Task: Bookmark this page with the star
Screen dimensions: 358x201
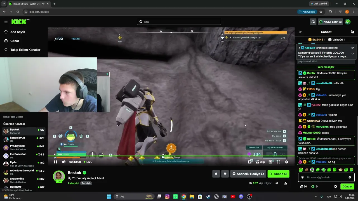Action: 321,12
